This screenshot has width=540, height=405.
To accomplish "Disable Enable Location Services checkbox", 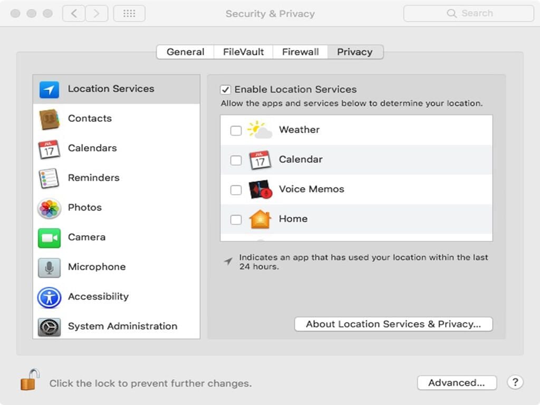I will point(225,90).
